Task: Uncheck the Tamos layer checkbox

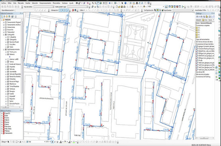Action: point(8,62)
